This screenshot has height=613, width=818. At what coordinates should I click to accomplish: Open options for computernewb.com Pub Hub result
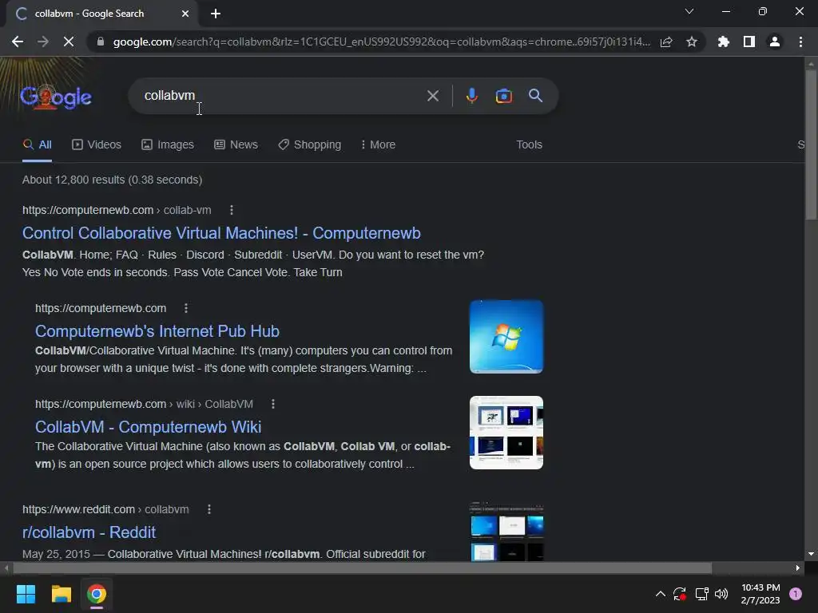185,308
